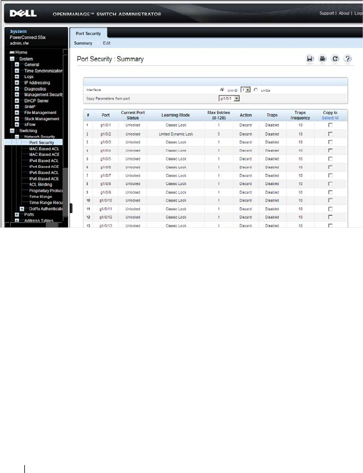This screenshot has height=473, width=363.
Task: Check Copy to box for gi1/0/10
Action: pyautogui.click(x=330, y=201)
